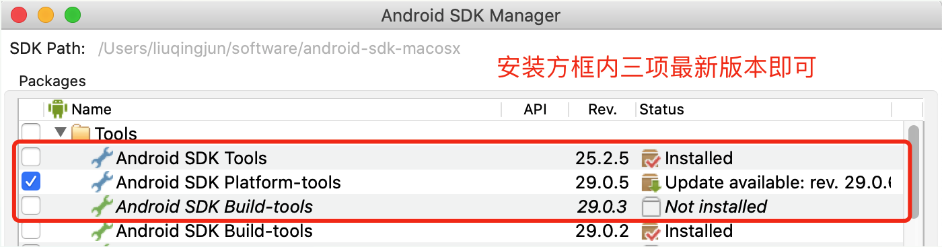942x247 pixels.
Task: Check the Build-tools 29.0.3 checkbox
Action: pyautogui.click(x=31, y=207)
